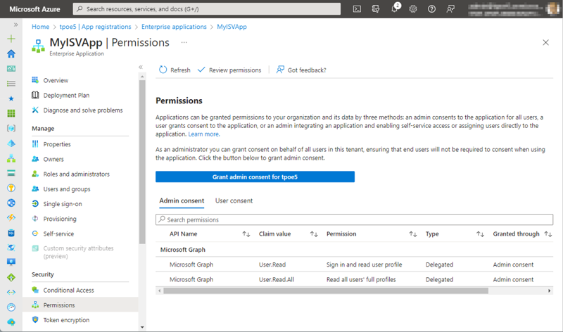Sort by the Claim value column

coord(315,234)
